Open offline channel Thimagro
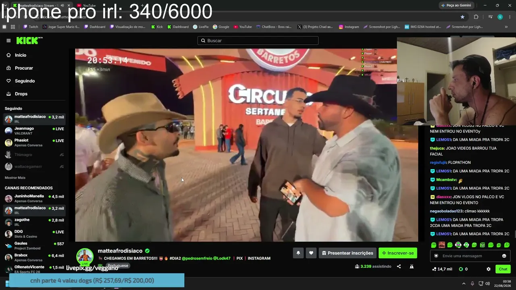Viewport: 516px width, 290px height. pyautogui.click(x=34, y=155)
